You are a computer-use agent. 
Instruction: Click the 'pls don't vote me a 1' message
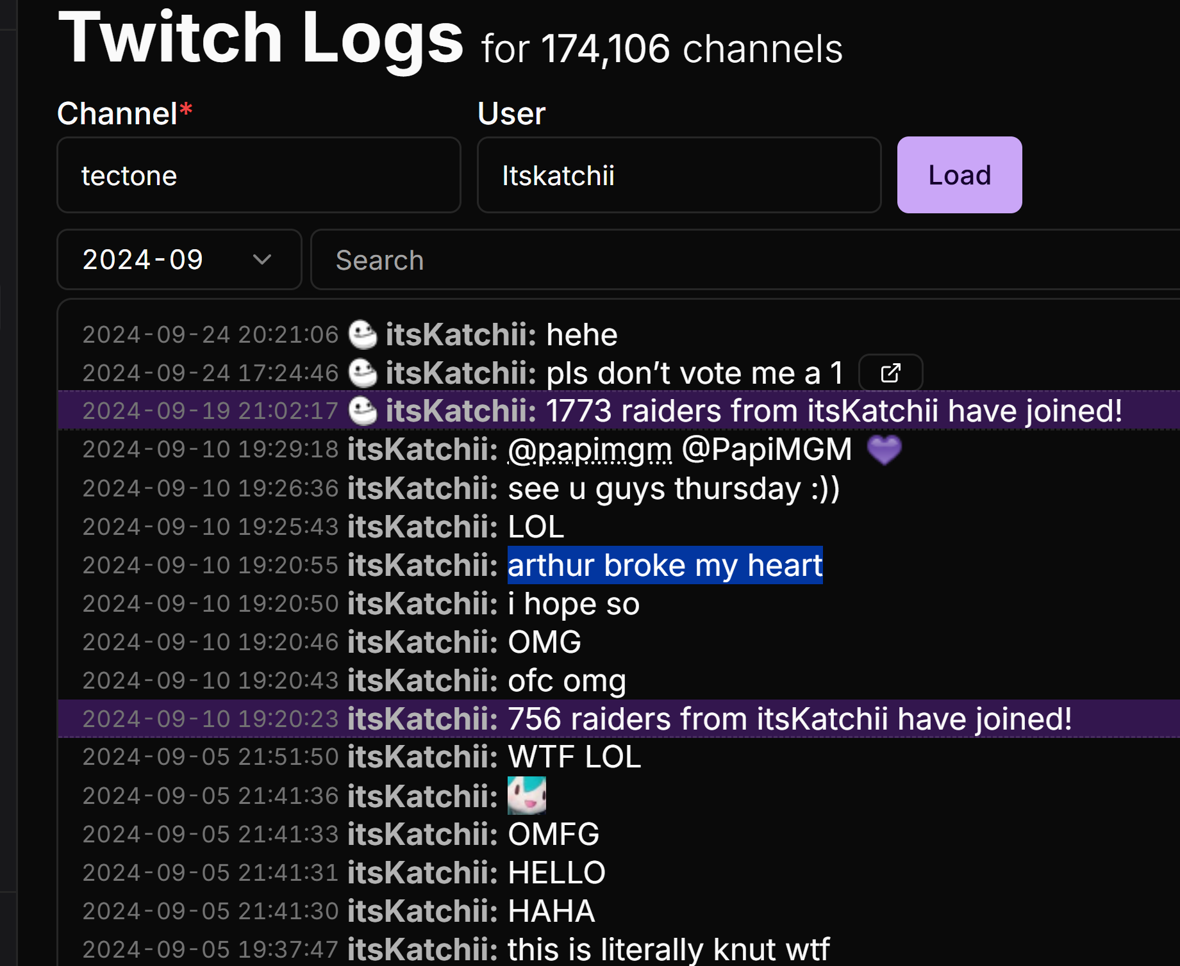coord(695,373)
